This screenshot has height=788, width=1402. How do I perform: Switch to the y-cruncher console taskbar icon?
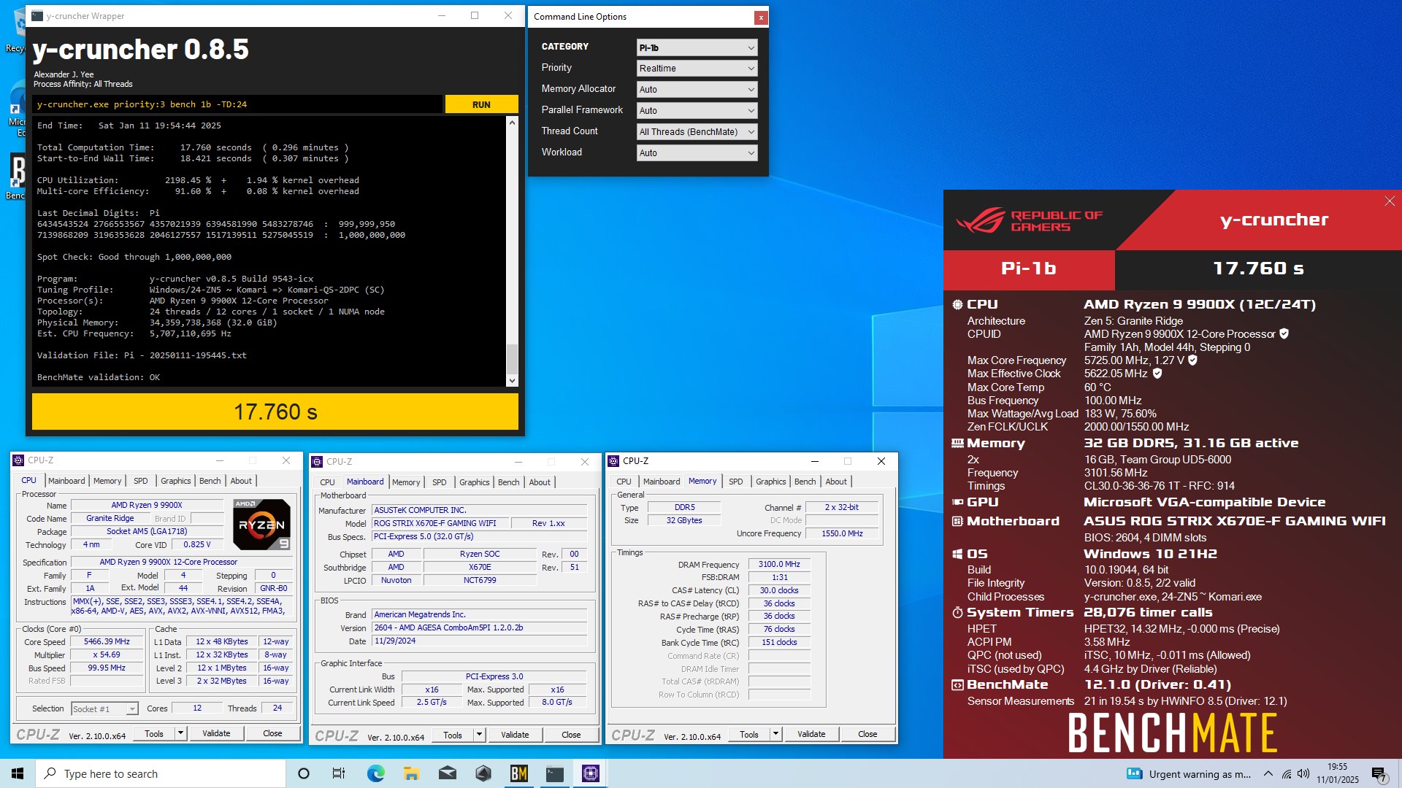[x=555, y=773]
